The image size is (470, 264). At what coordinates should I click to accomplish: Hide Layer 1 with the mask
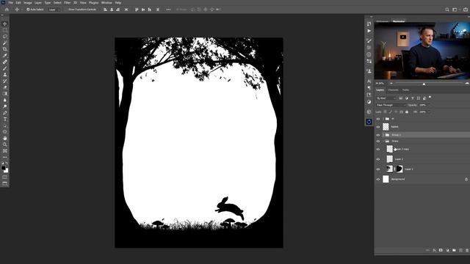click(378, 169)
